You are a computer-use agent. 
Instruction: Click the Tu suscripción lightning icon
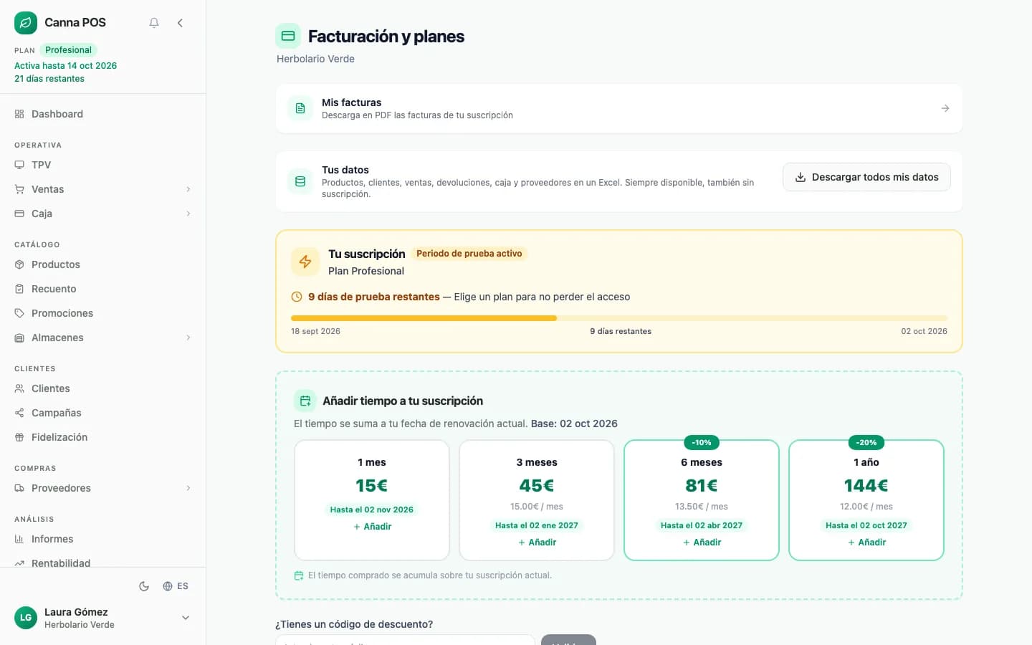point(305,262)
